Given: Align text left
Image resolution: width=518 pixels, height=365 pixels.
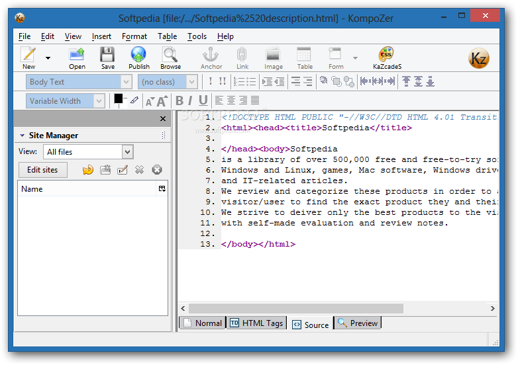Looking at the screenshot, I should coord(219,101).
